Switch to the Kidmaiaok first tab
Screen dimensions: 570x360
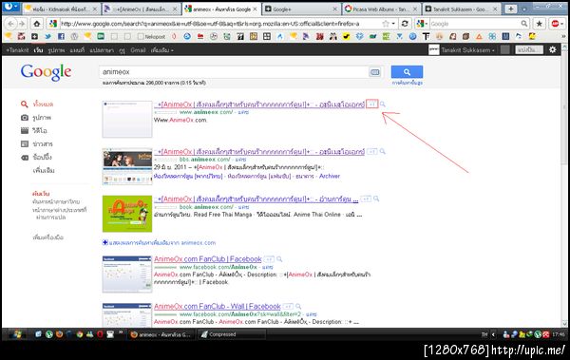click(x=62, y=9)
